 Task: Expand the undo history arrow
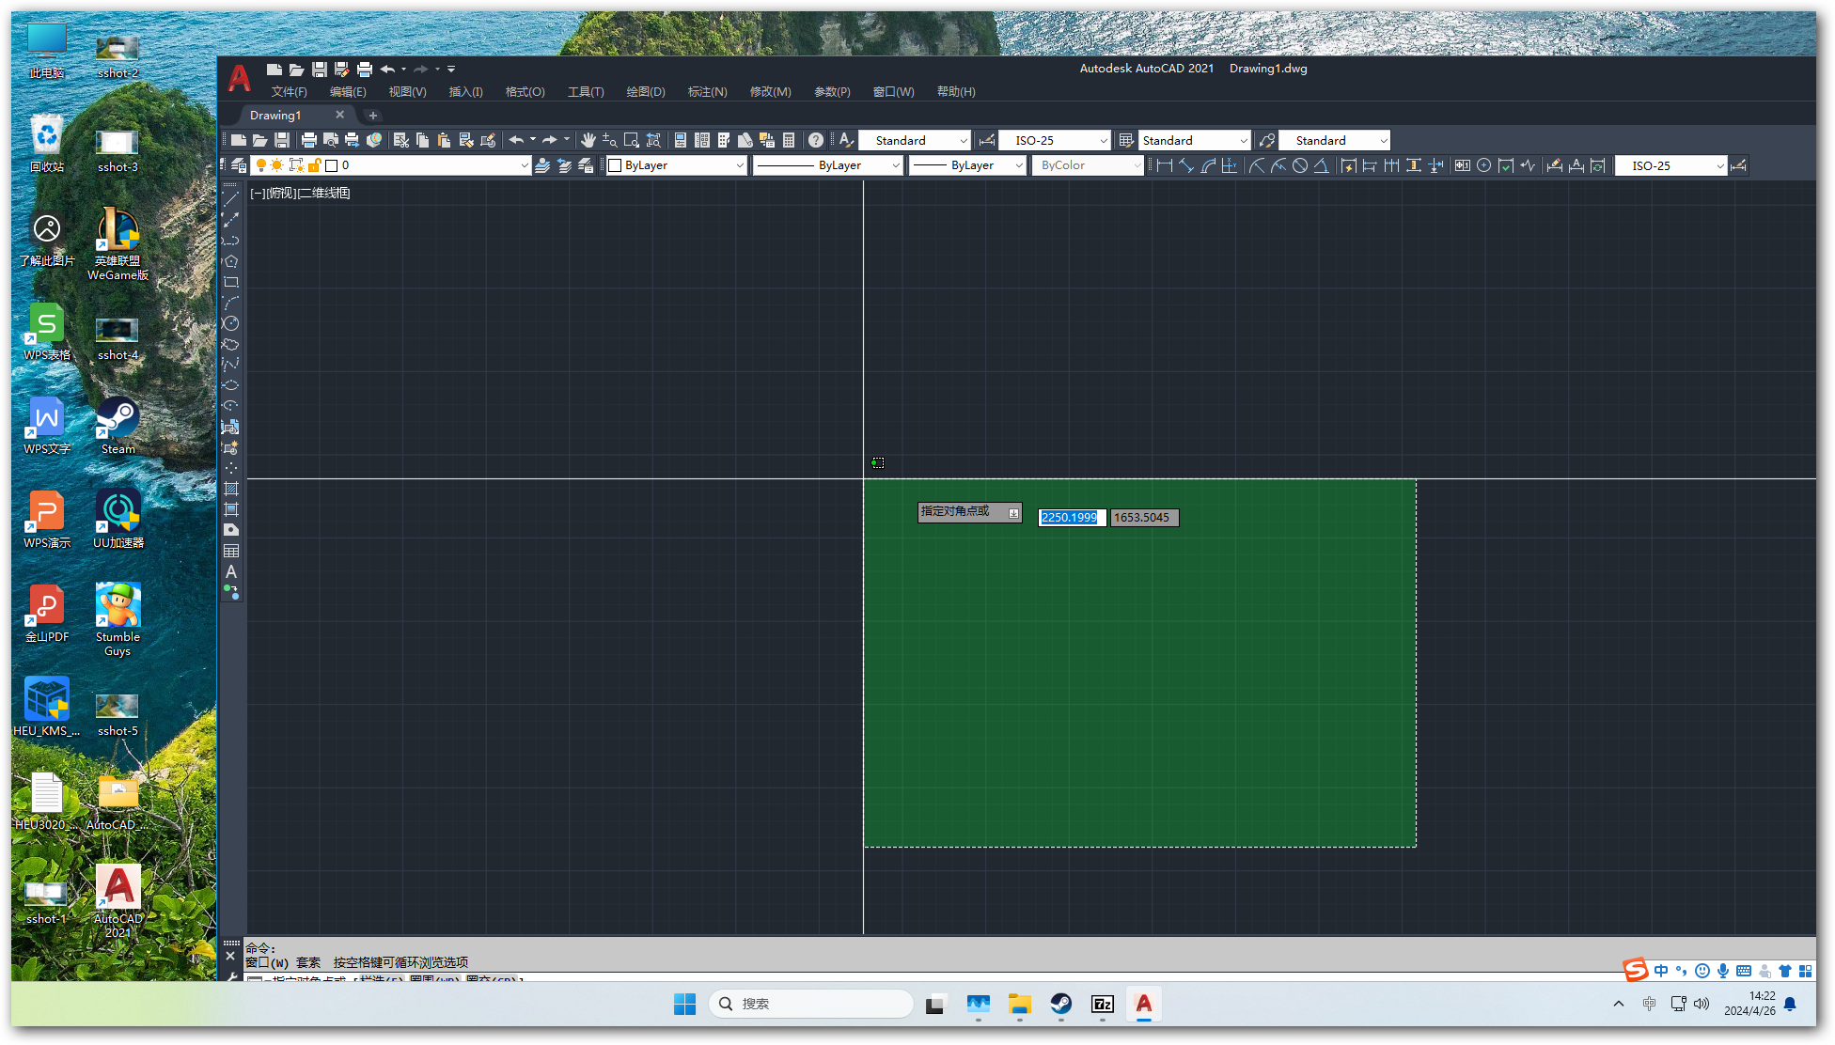(532, 140)
